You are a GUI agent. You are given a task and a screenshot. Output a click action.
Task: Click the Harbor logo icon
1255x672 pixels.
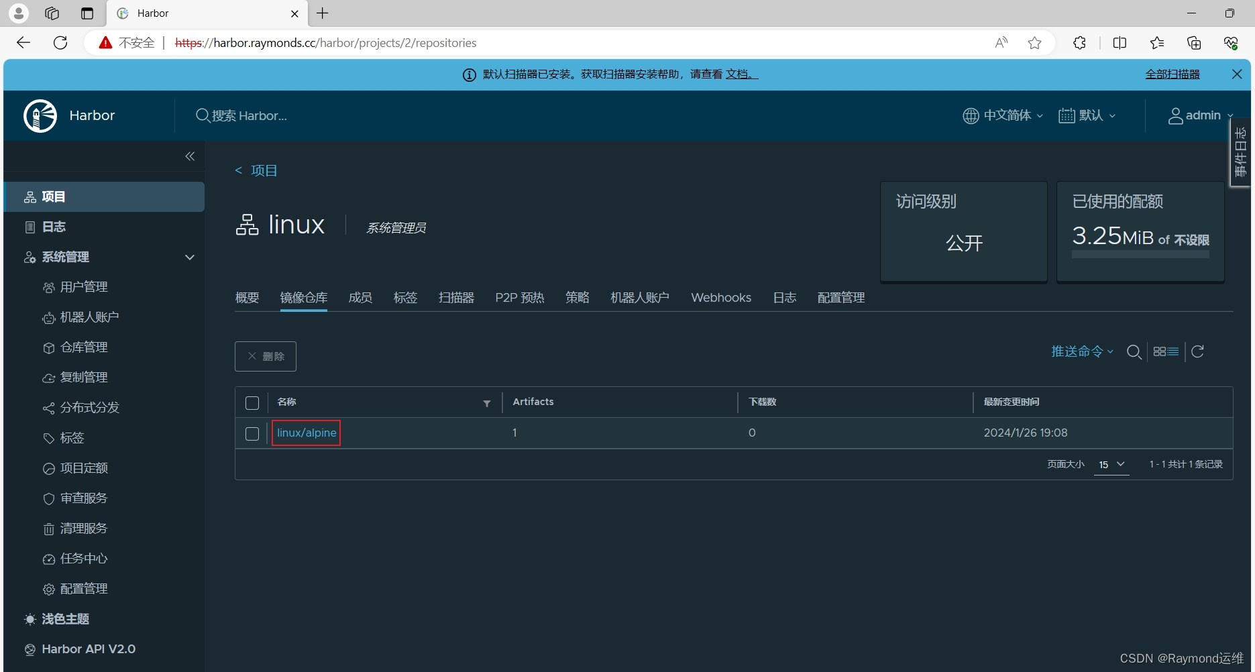40,115
